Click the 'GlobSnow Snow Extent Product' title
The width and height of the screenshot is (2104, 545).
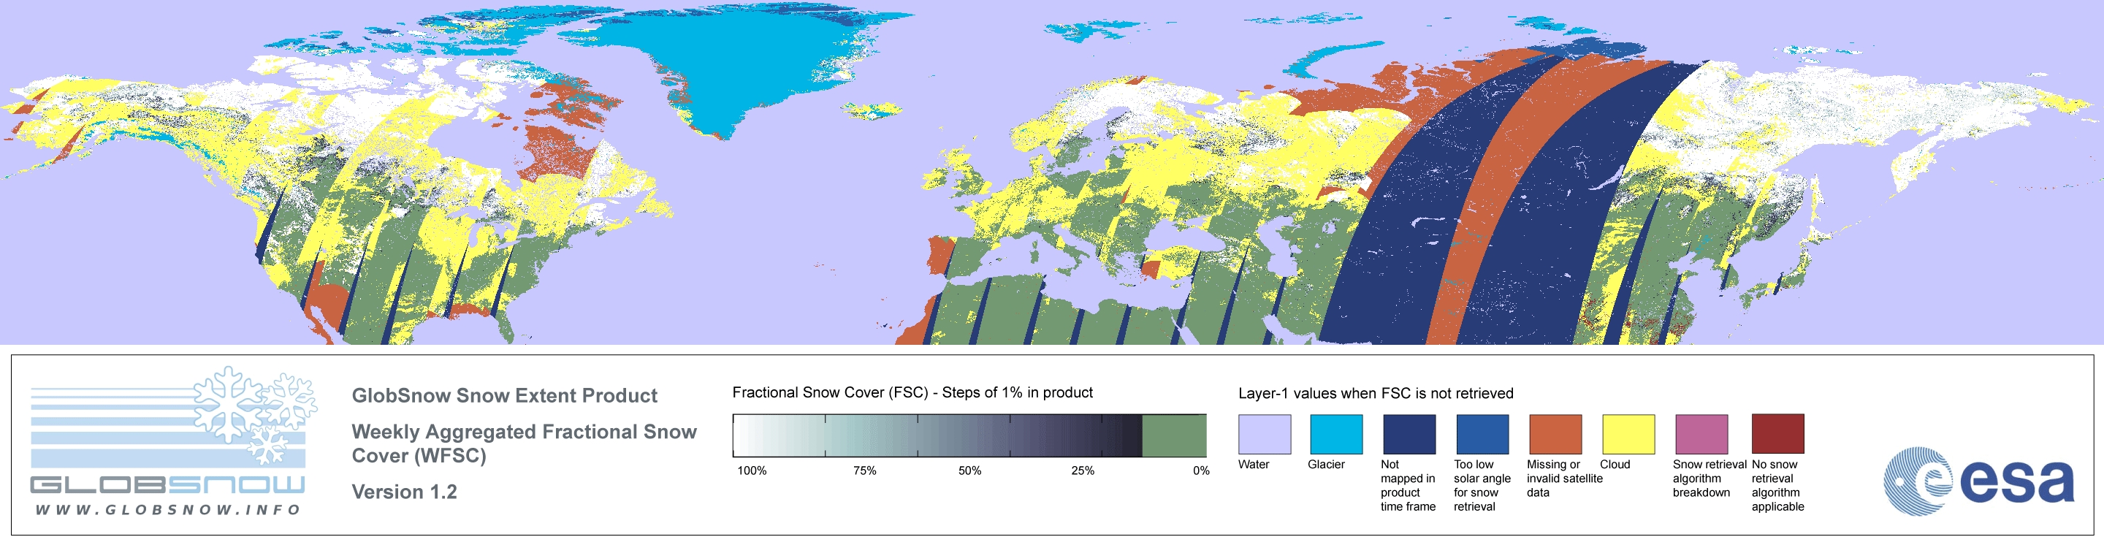(x=505, y=395)
